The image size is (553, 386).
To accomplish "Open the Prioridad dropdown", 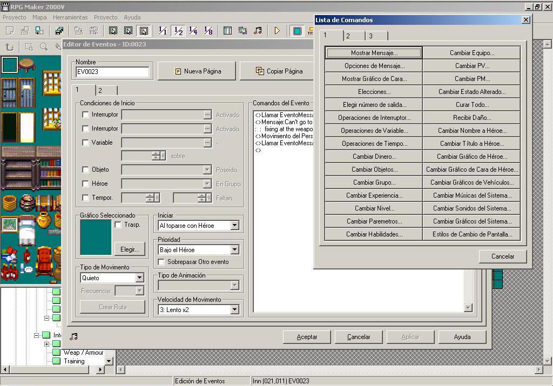I will point(234,250).
